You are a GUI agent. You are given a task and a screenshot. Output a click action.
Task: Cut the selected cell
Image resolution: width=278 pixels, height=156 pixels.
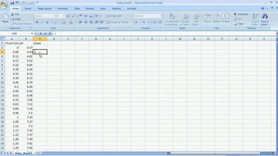click(x=15, y=14)
